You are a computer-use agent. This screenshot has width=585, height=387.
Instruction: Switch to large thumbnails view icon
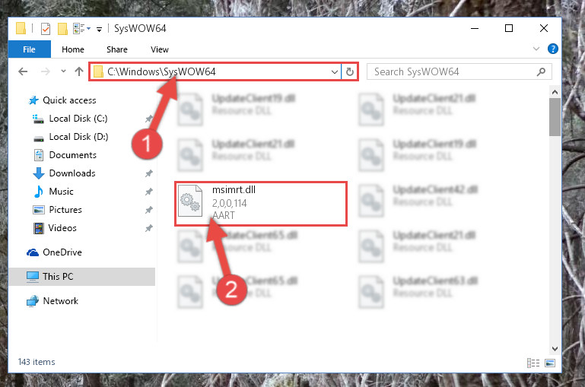[550, 363]
